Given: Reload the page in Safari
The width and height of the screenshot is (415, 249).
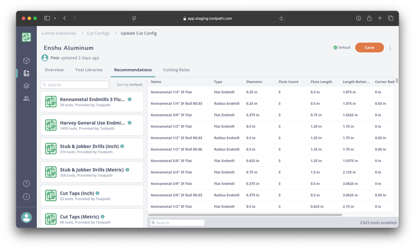Looking at the screenshot, I should pyautogui.click(x=281, y=19).
